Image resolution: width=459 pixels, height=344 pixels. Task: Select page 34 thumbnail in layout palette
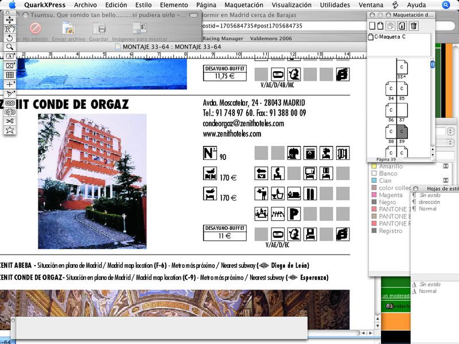tap(391, 89)
